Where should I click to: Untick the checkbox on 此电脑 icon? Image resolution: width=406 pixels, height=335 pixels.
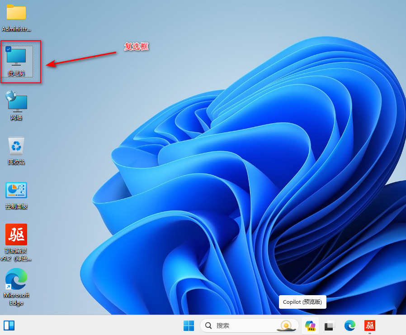coord(9,49)
